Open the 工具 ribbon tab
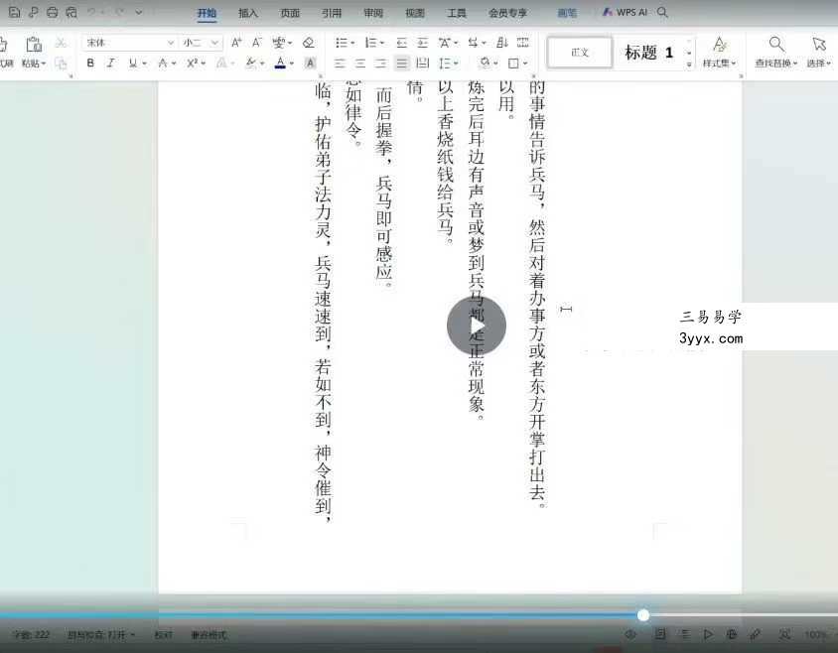The height and width of the screenshot is (653, 838). click(457, 13)
